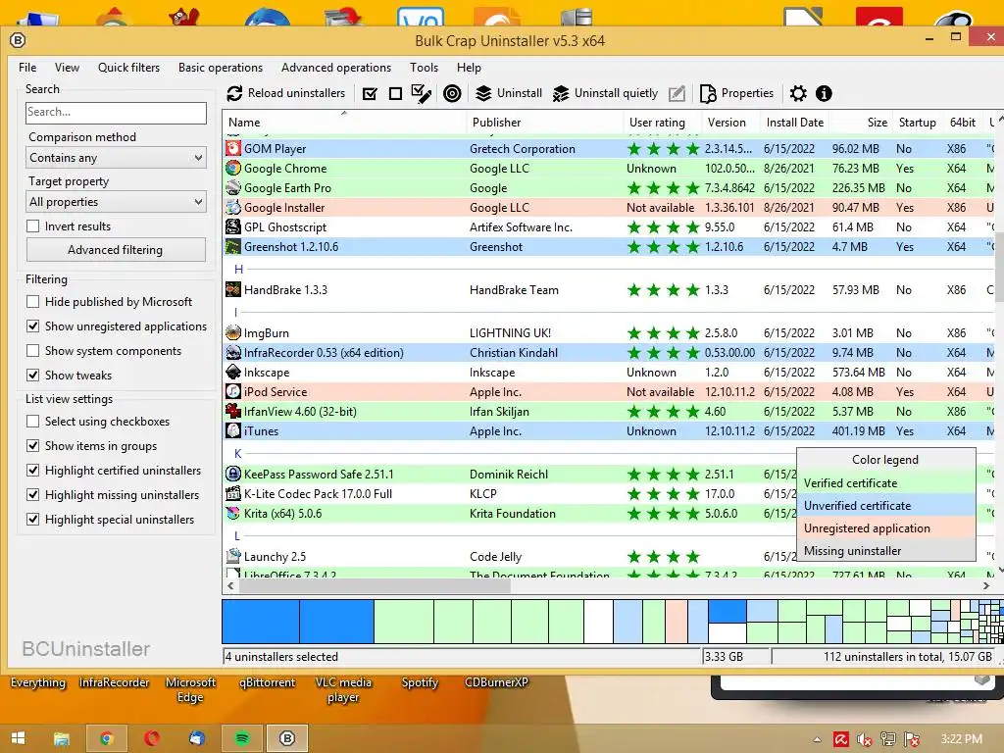Viewport: 1004px width, 753px height.
Task: Collapse the K group header
Action: (237, 453)
